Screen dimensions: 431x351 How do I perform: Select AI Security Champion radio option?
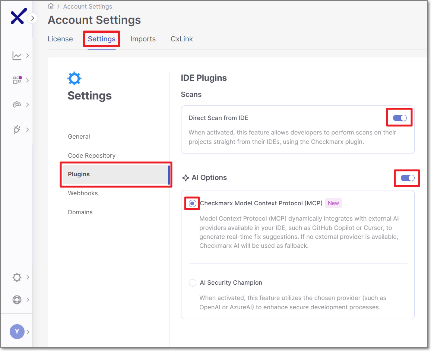point(192,283)
